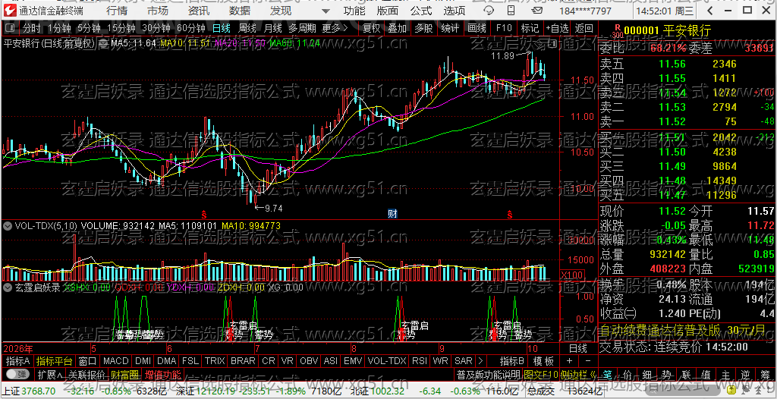777x399 pixels.
Task: Add stock via +自选 button
Action: (558, 28)
